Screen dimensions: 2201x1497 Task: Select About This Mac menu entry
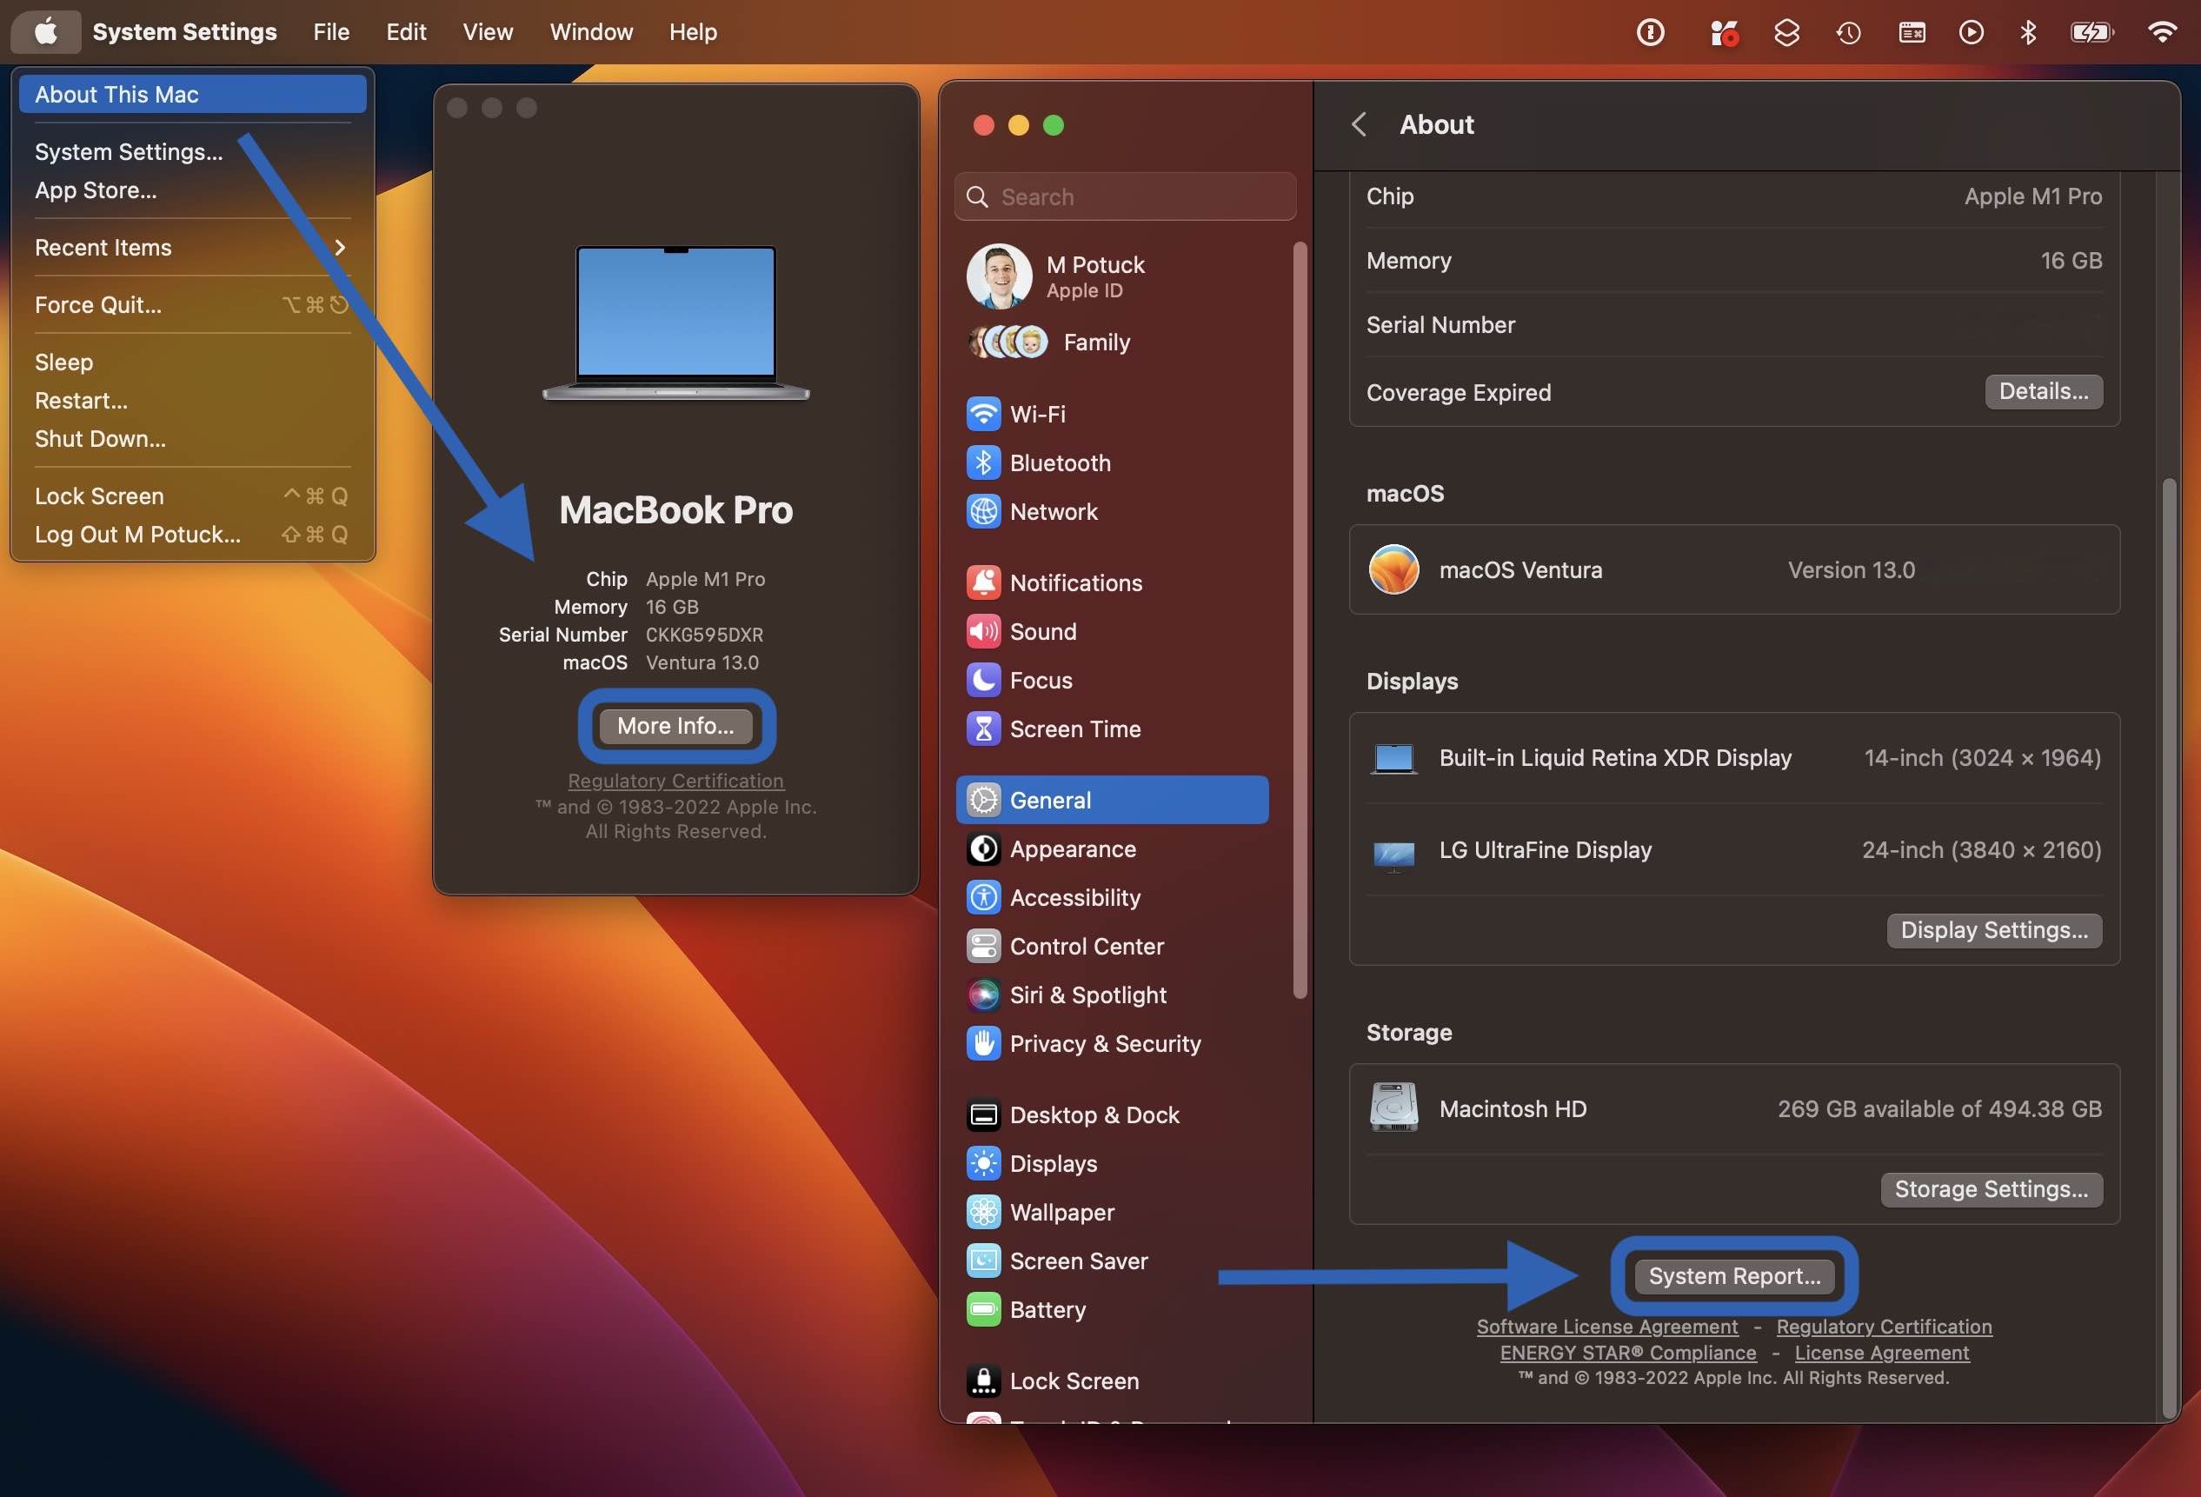(x=189, y=92)
